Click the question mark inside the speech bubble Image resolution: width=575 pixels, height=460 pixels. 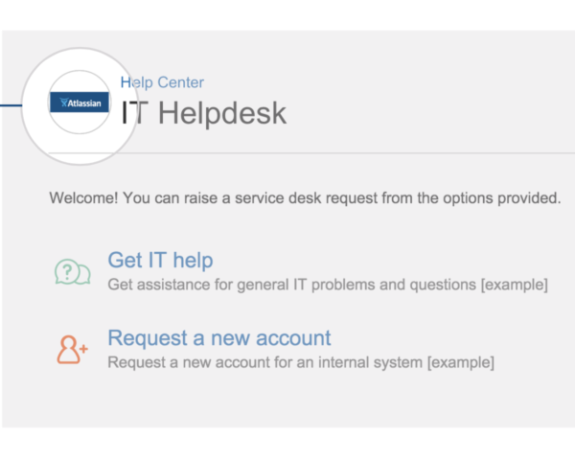67,272
